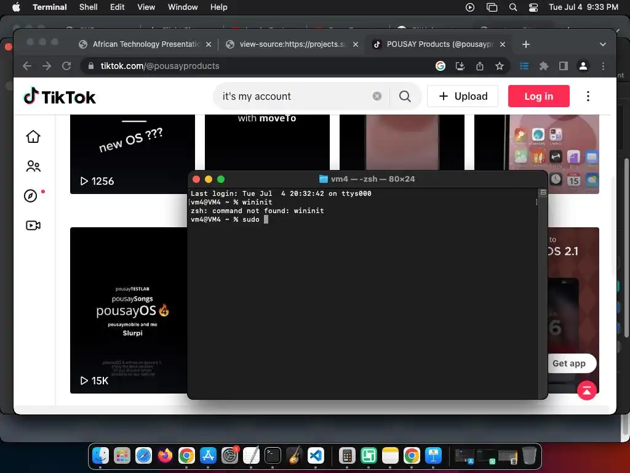630x473 pixels.
Task: Click the "command not found: wininit" line
Action: pyautogui.click(x=257, y=211)
